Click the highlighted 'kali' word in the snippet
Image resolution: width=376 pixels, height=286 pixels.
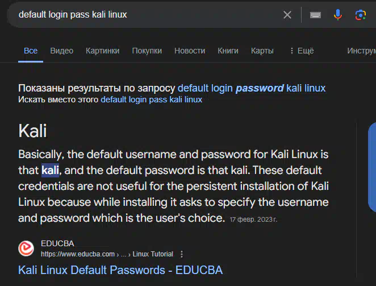tap(50, 170)
